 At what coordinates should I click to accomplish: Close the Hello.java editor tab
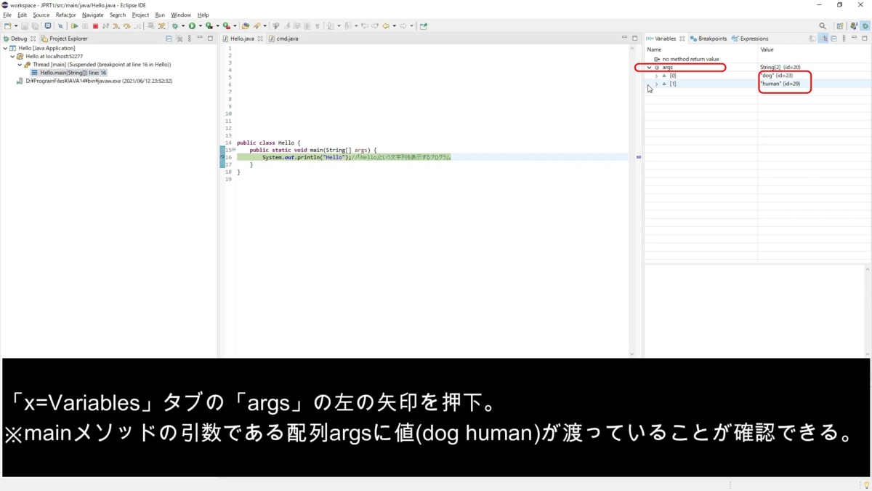point(259,39)
